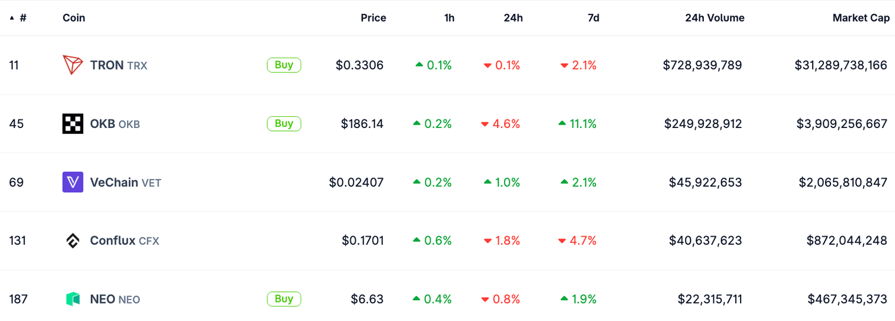Click the NEO green logo icon
The width and height of the screenshot is (895, 321).
73,299
